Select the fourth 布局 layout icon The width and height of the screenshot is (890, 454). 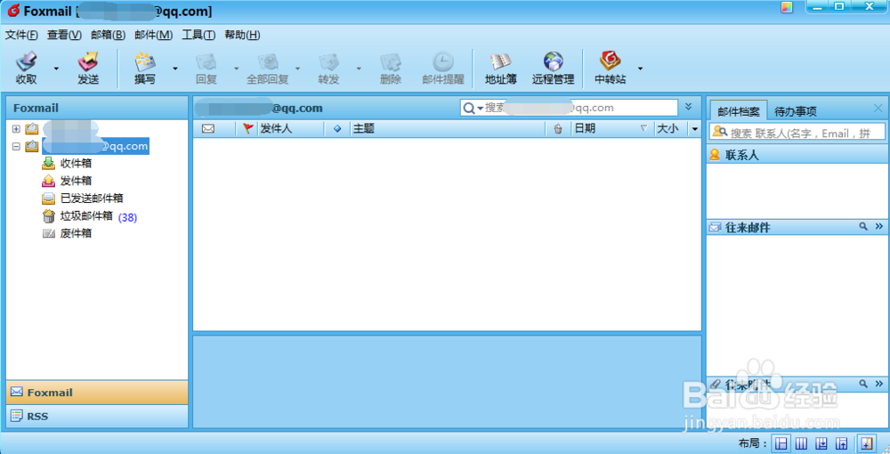pos(842,443)
